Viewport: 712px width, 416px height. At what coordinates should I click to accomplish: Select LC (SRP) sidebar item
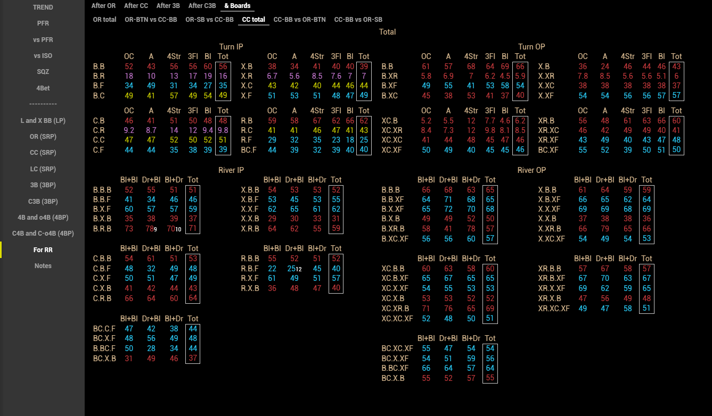click(43, 169)
